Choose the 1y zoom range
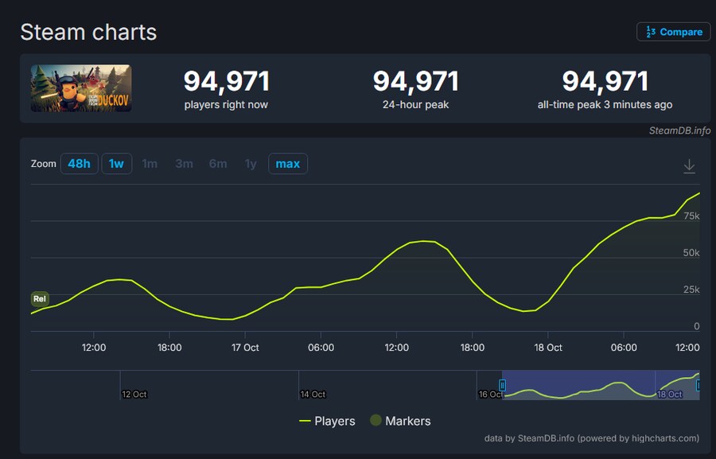The width and height of the screenshot is (716, 459). [x=251, y=164]
